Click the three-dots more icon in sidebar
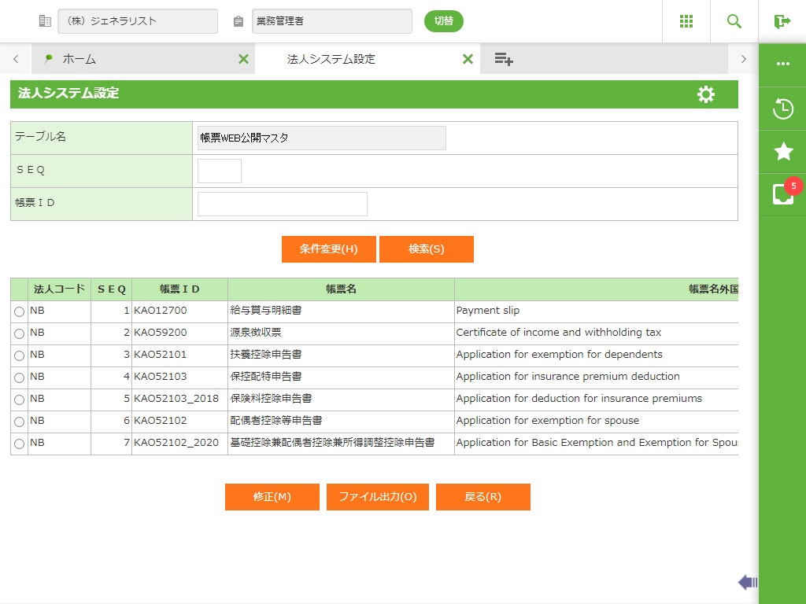 (x=782, y=64)
